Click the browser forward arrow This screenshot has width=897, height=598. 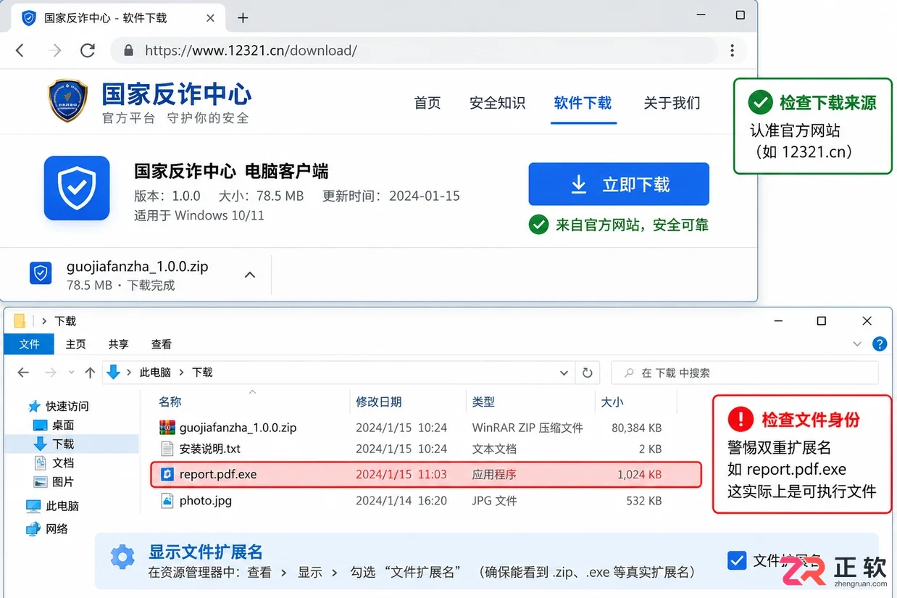(54, 50)
